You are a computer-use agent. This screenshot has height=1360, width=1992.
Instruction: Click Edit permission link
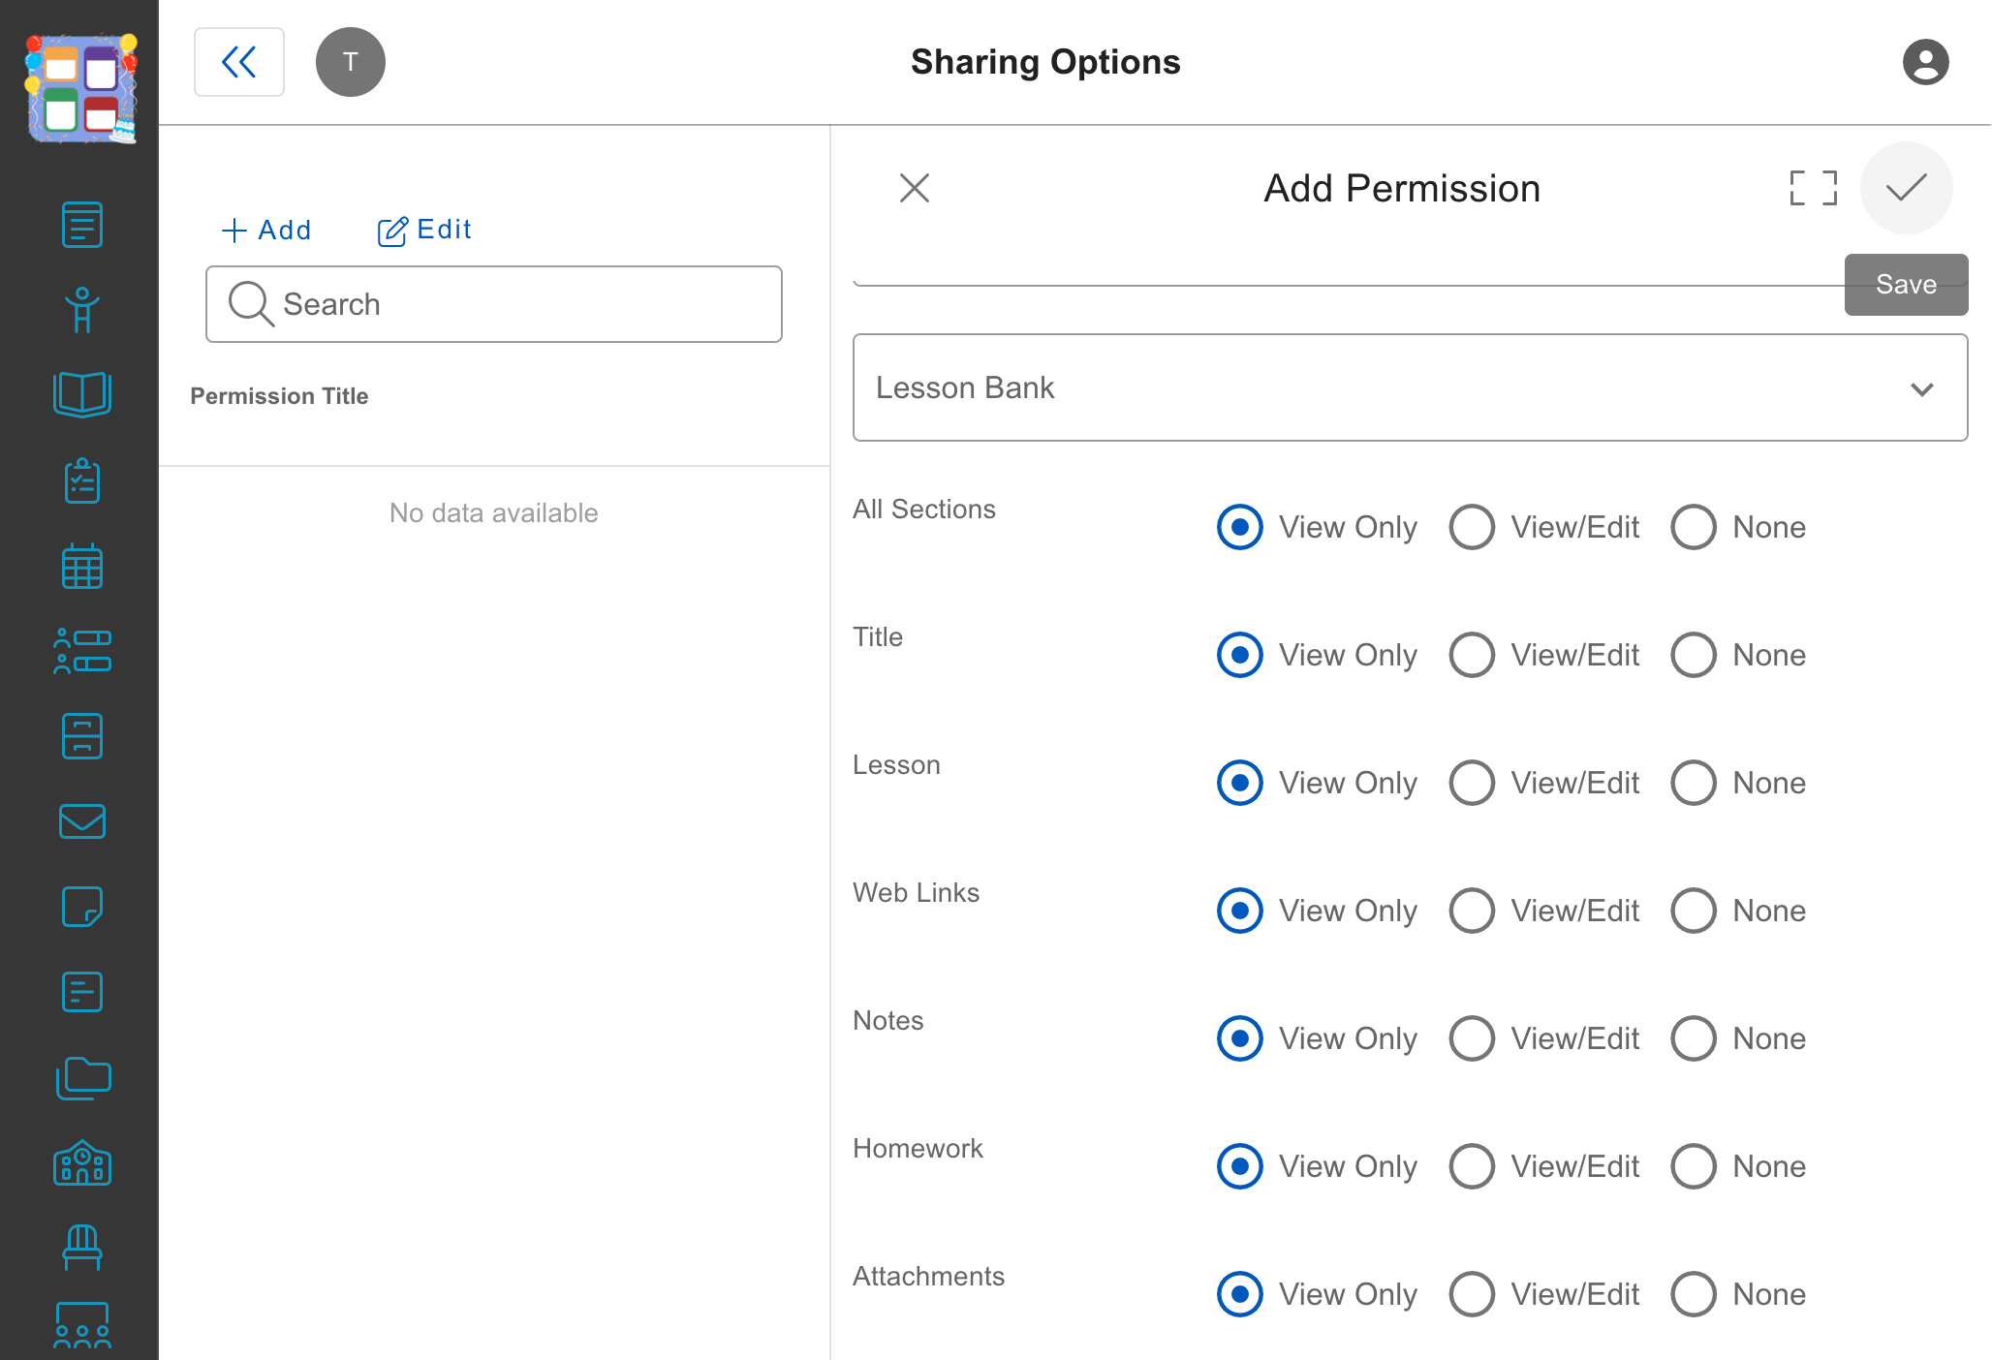pyautogui.click(x=424, y=231)
